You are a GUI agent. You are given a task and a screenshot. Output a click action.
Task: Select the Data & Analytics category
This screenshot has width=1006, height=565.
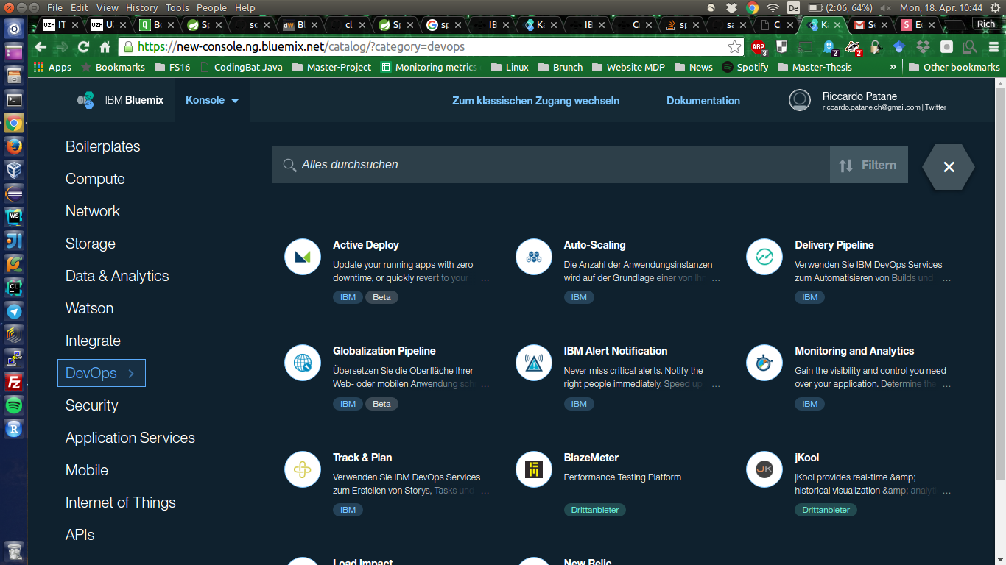click(x=117, y=276)
